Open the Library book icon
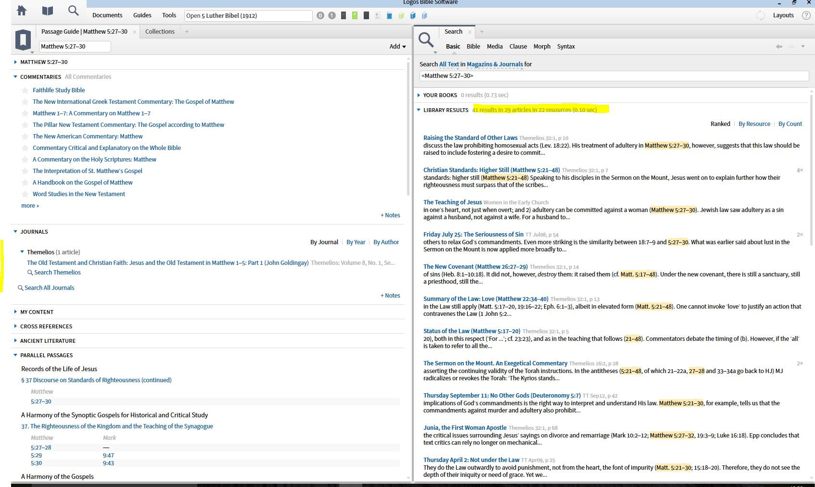The width and height of the screenshot is (815, 487). (x=48, y=11)
